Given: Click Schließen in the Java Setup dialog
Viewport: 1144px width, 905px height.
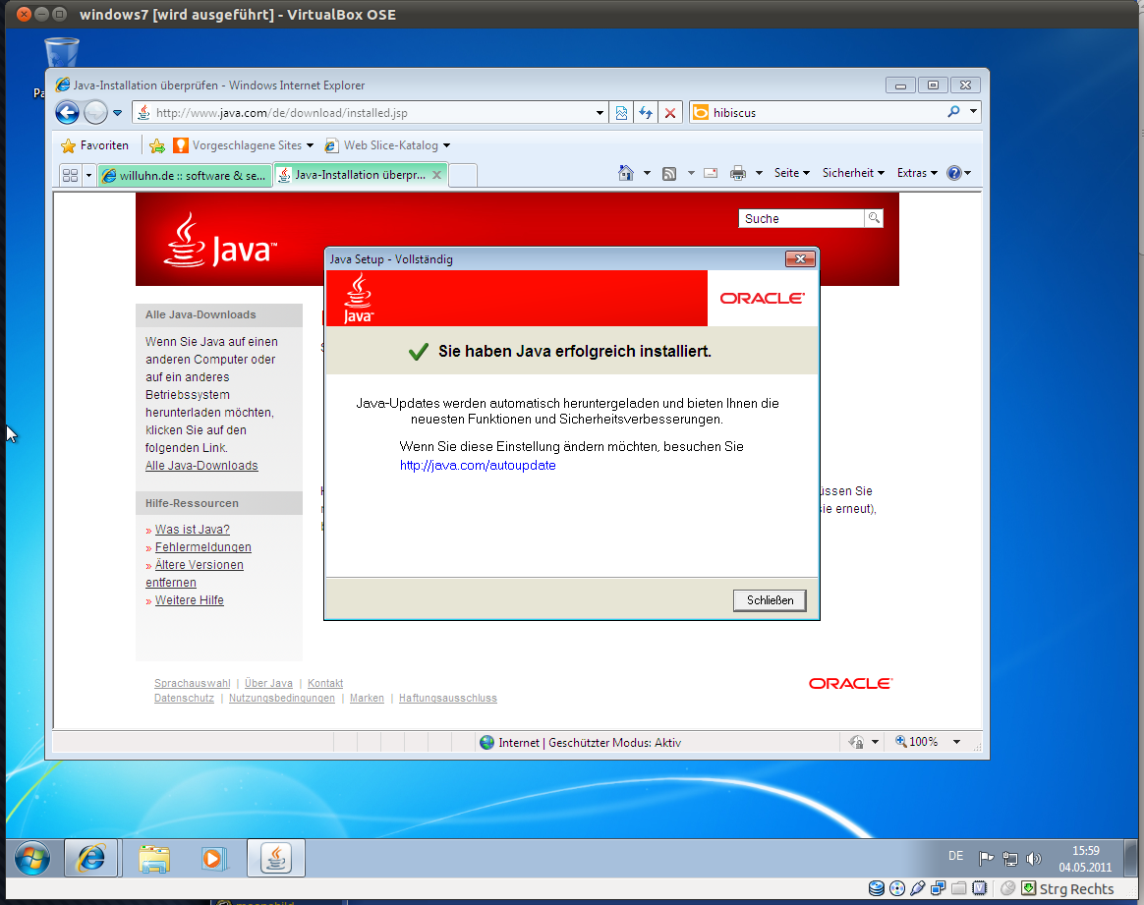Looking at the screenshot, I should pos(770,600).
